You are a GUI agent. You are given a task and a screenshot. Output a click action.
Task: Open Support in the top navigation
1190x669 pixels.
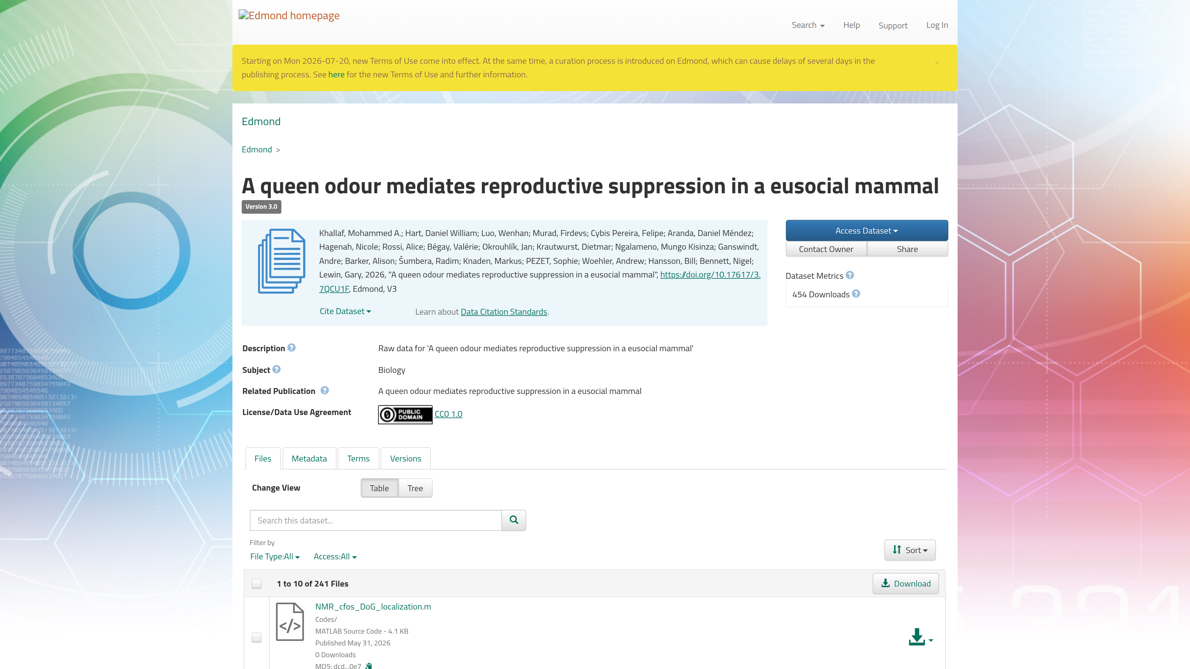(892, 25)
